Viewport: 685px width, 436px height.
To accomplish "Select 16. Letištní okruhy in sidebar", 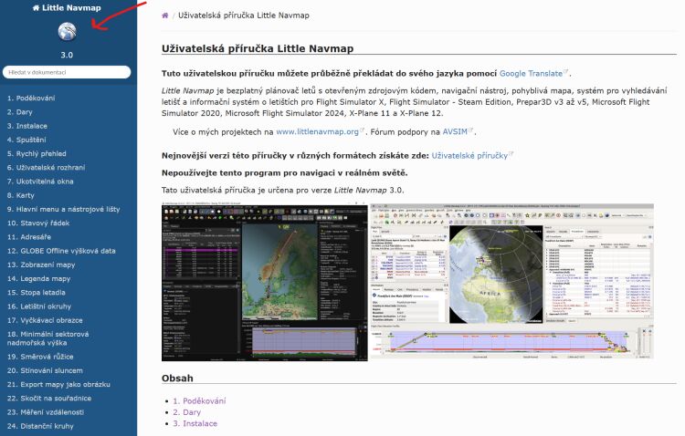I will 39,306.
